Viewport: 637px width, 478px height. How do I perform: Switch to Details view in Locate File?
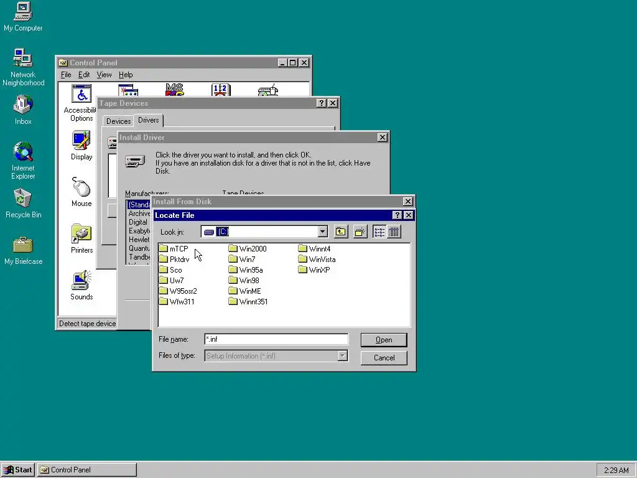(394, 232)
